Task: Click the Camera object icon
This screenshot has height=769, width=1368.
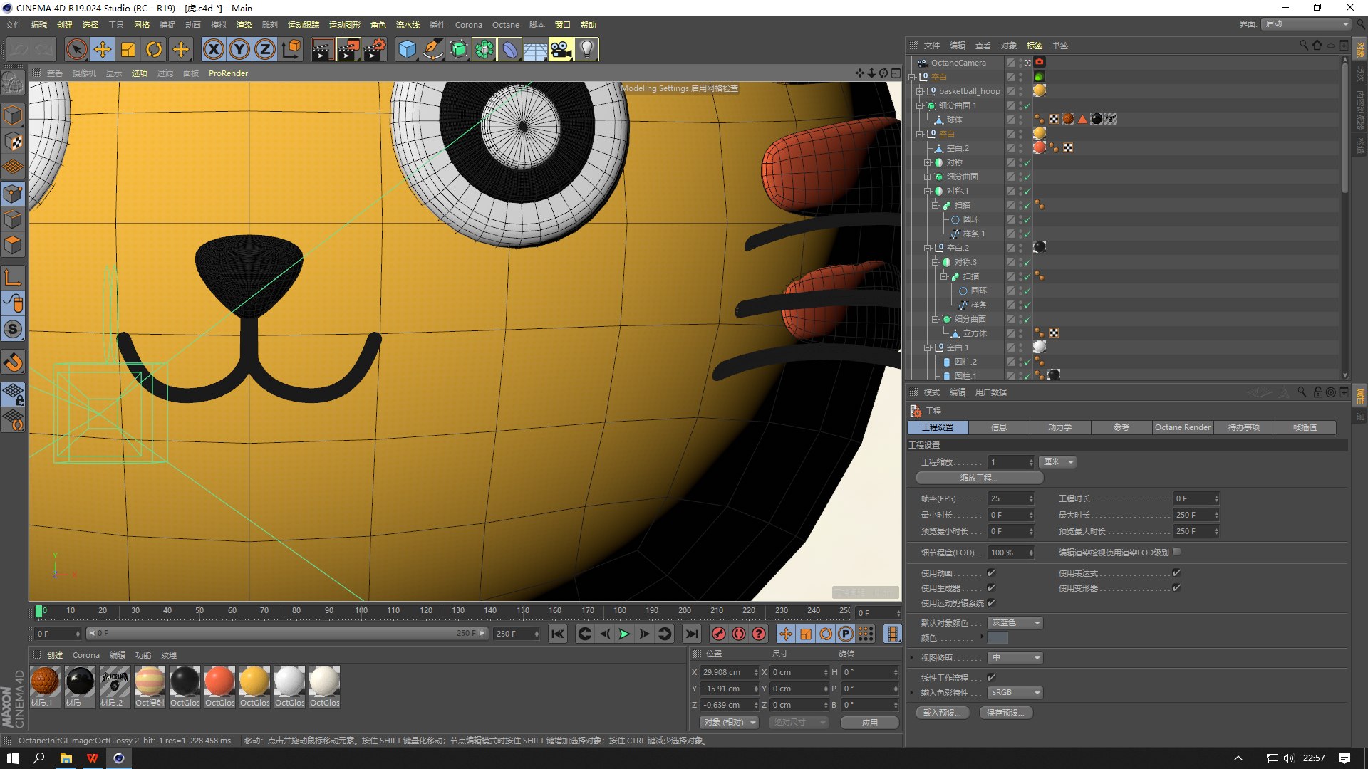Action: 561,50
